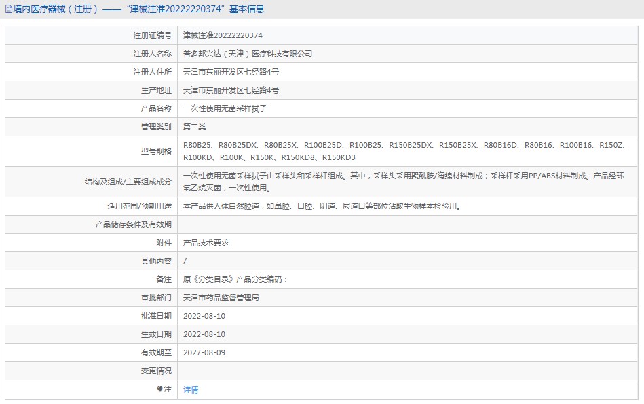Click the 其他内容 label
The height and width of the screenshot is (404, 644).
pyautogui.click(x=156, y=261)
